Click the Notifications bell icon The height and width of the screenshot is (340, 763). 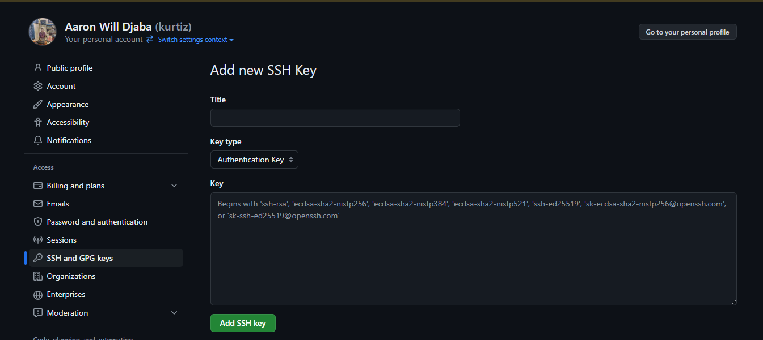coord(38,140)
